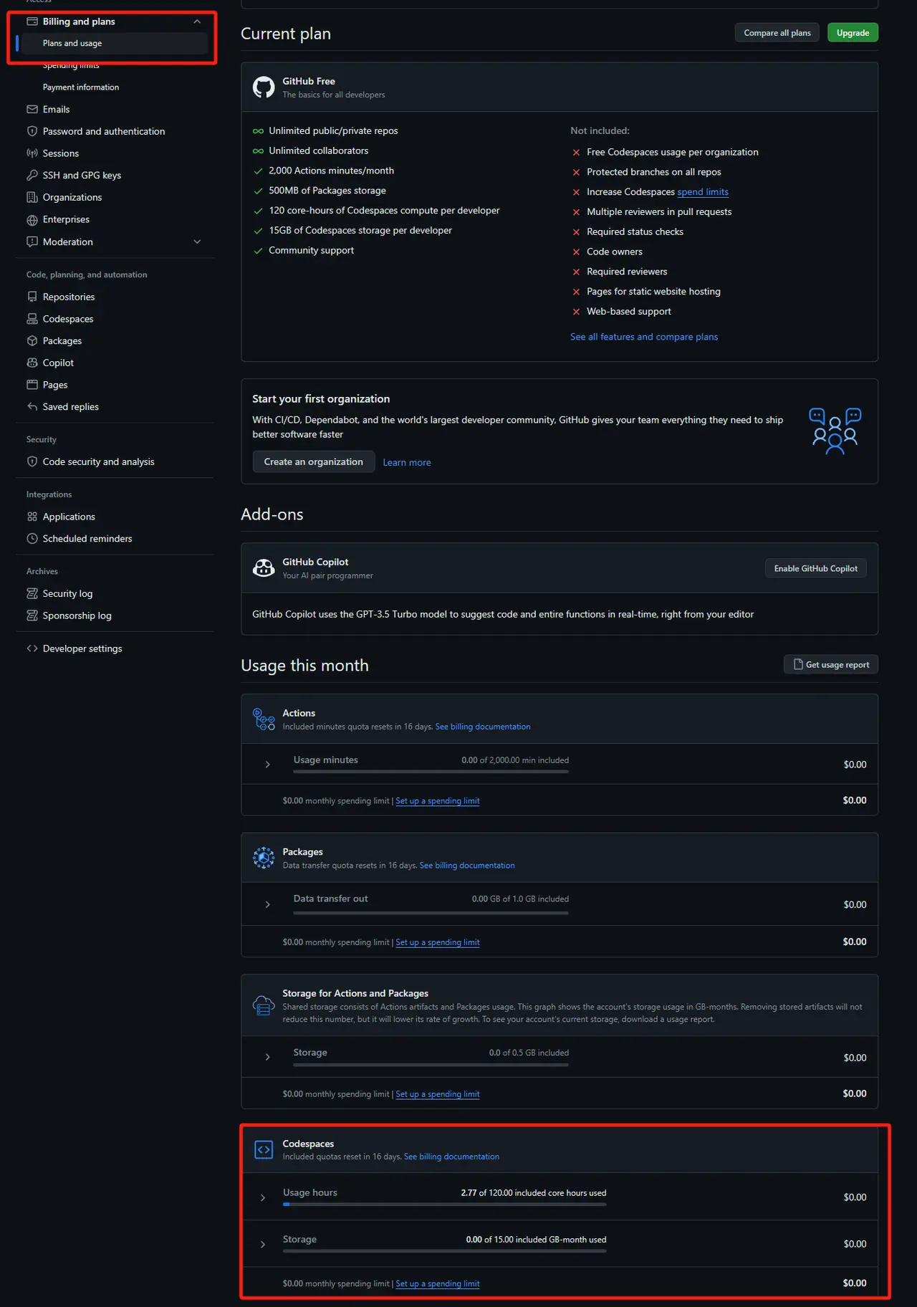Open Password and authentication settings

click(x=104, y=132)
